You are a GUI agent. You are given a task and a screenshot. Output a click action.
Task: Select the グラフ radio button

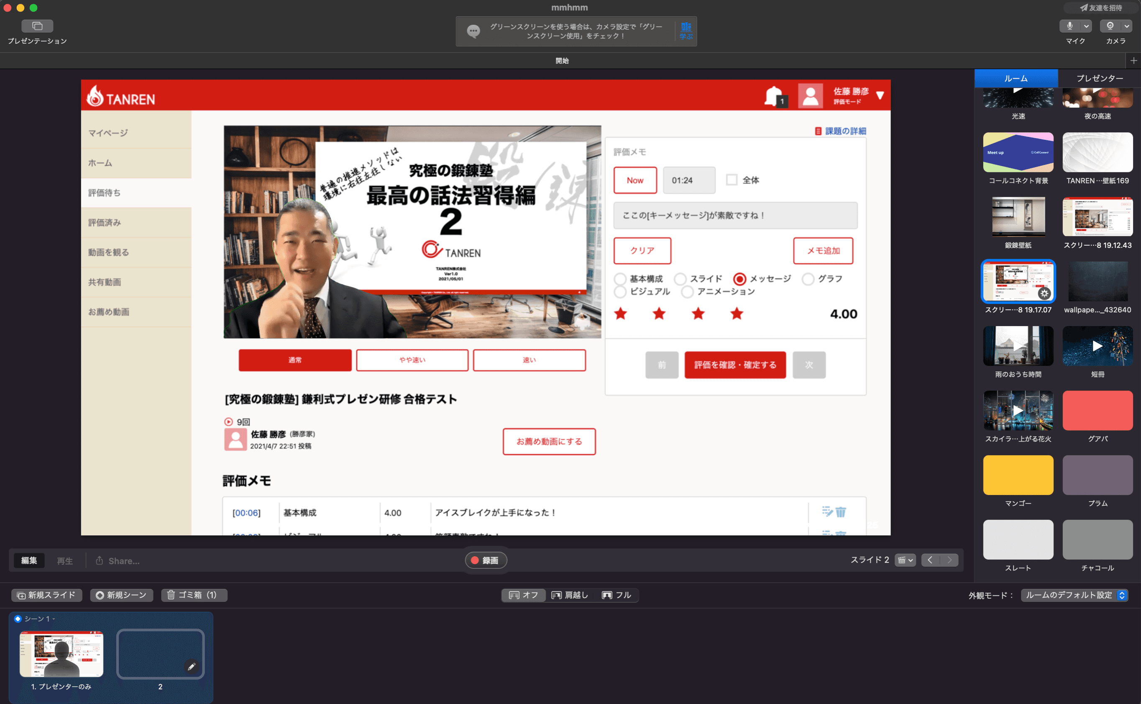(808, 279)
